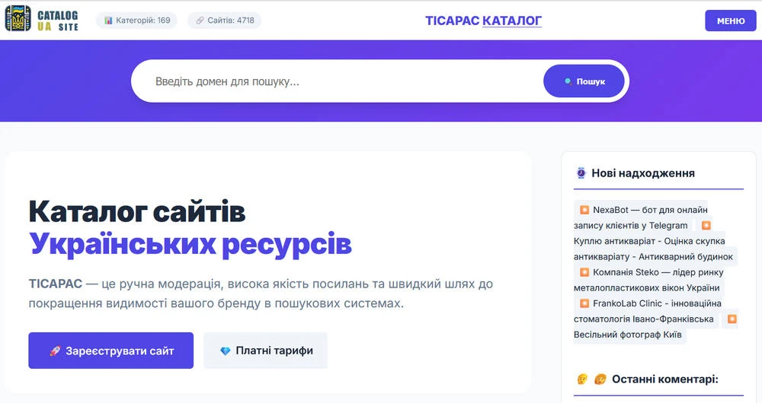762x403 pixels.
Task: Click the chain link icon beside Сайтів
Action: pyautogui.click(x=200, y=21)
